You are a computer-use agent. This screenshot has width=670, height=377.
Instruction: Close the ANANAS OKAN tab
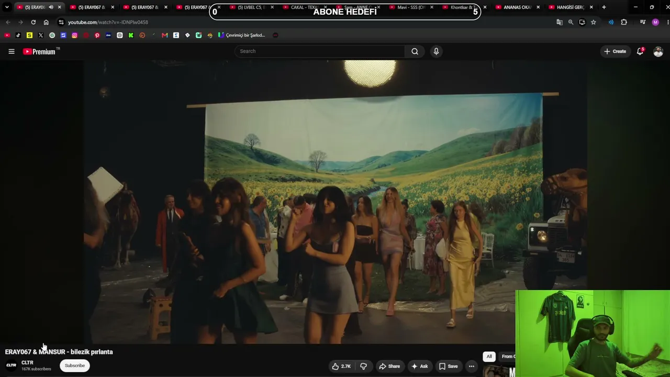[x=538, y=7]
